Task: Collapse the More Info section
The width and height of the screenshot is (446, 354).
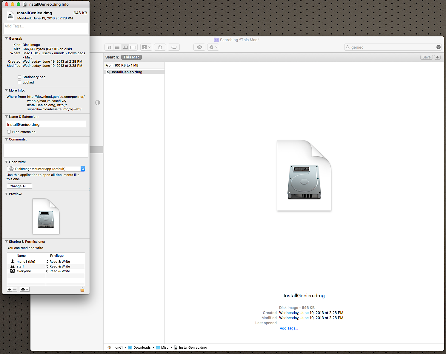Action: pyautogui.click(x=7, y=90)
